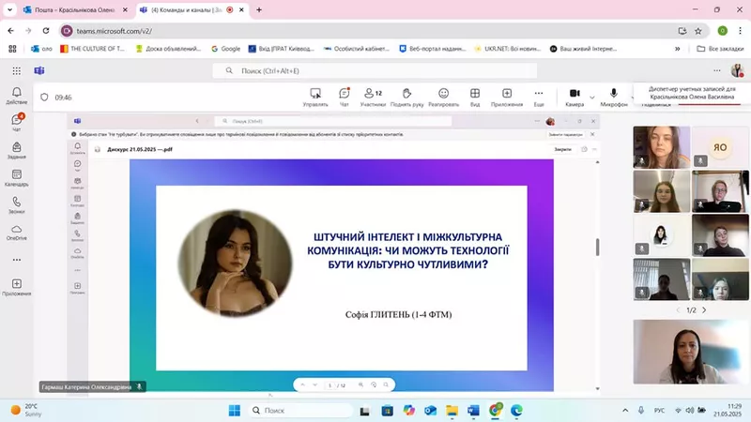Open meeting Приложения in the toolbar
This screenshot has height=422, width=751.
[507, 98]
